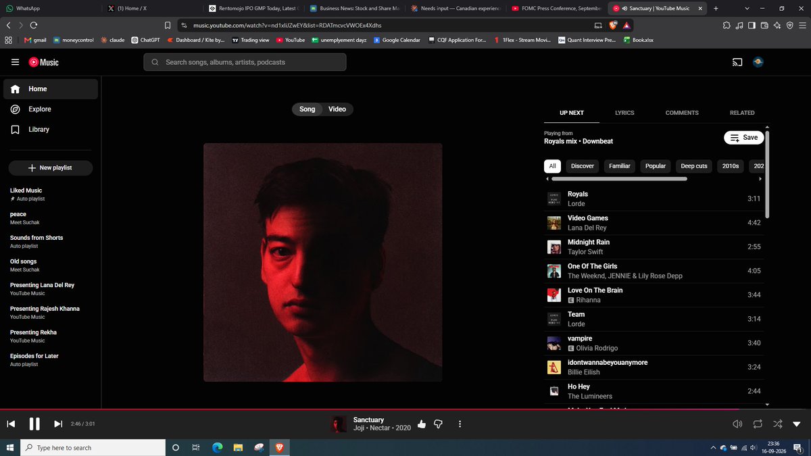Play Royals by Lorde from queue
The width and height of the screenshot is (811, 456).
[x=654, y=199]
